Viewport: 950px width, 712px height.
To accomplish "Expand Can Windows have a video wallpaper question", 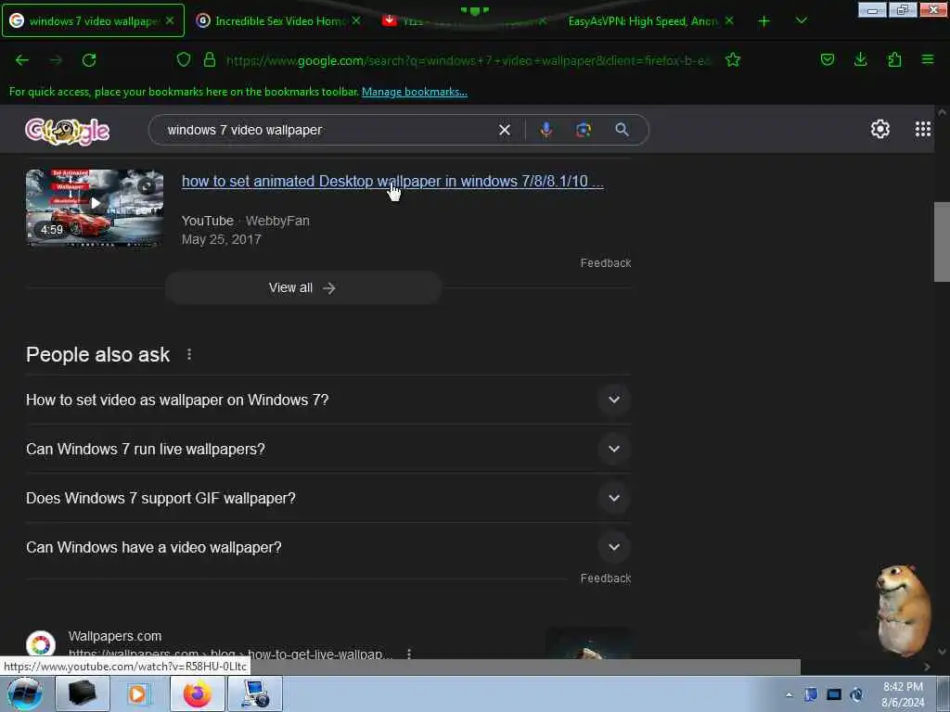I will point(328,547).
